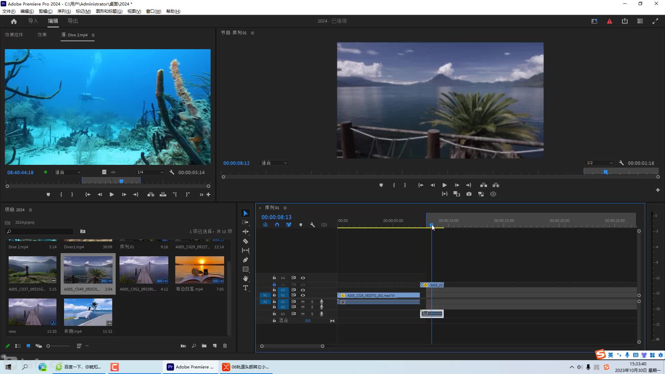The image size is (665, 374).
Task: Click Lift button in program monitor
Action: [484, 185]
